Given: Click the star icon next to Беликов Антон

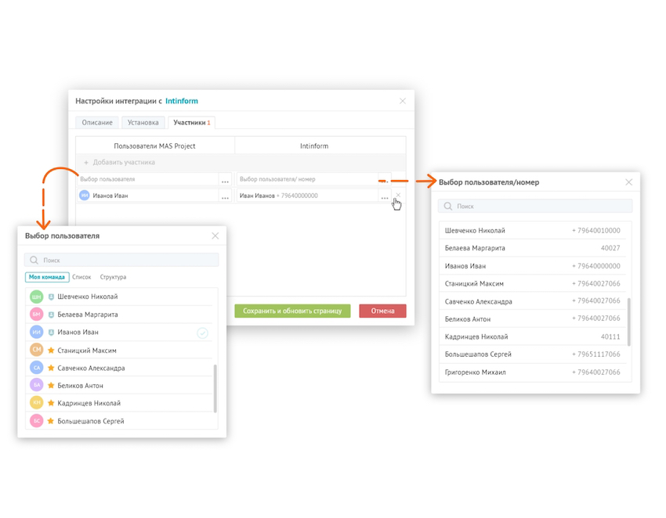Looking at the screenshot, I should pos(51,386).
